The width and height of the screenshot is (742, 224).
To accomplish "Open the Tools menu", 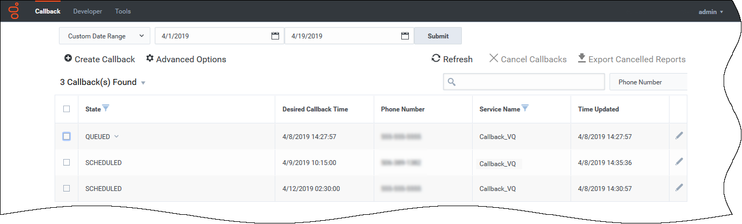I will pos(123,11).
